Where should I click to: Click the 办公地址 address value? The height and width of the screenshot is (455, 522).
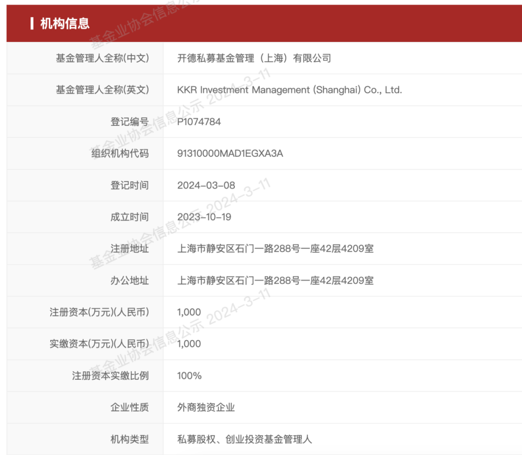coord(275,281)
